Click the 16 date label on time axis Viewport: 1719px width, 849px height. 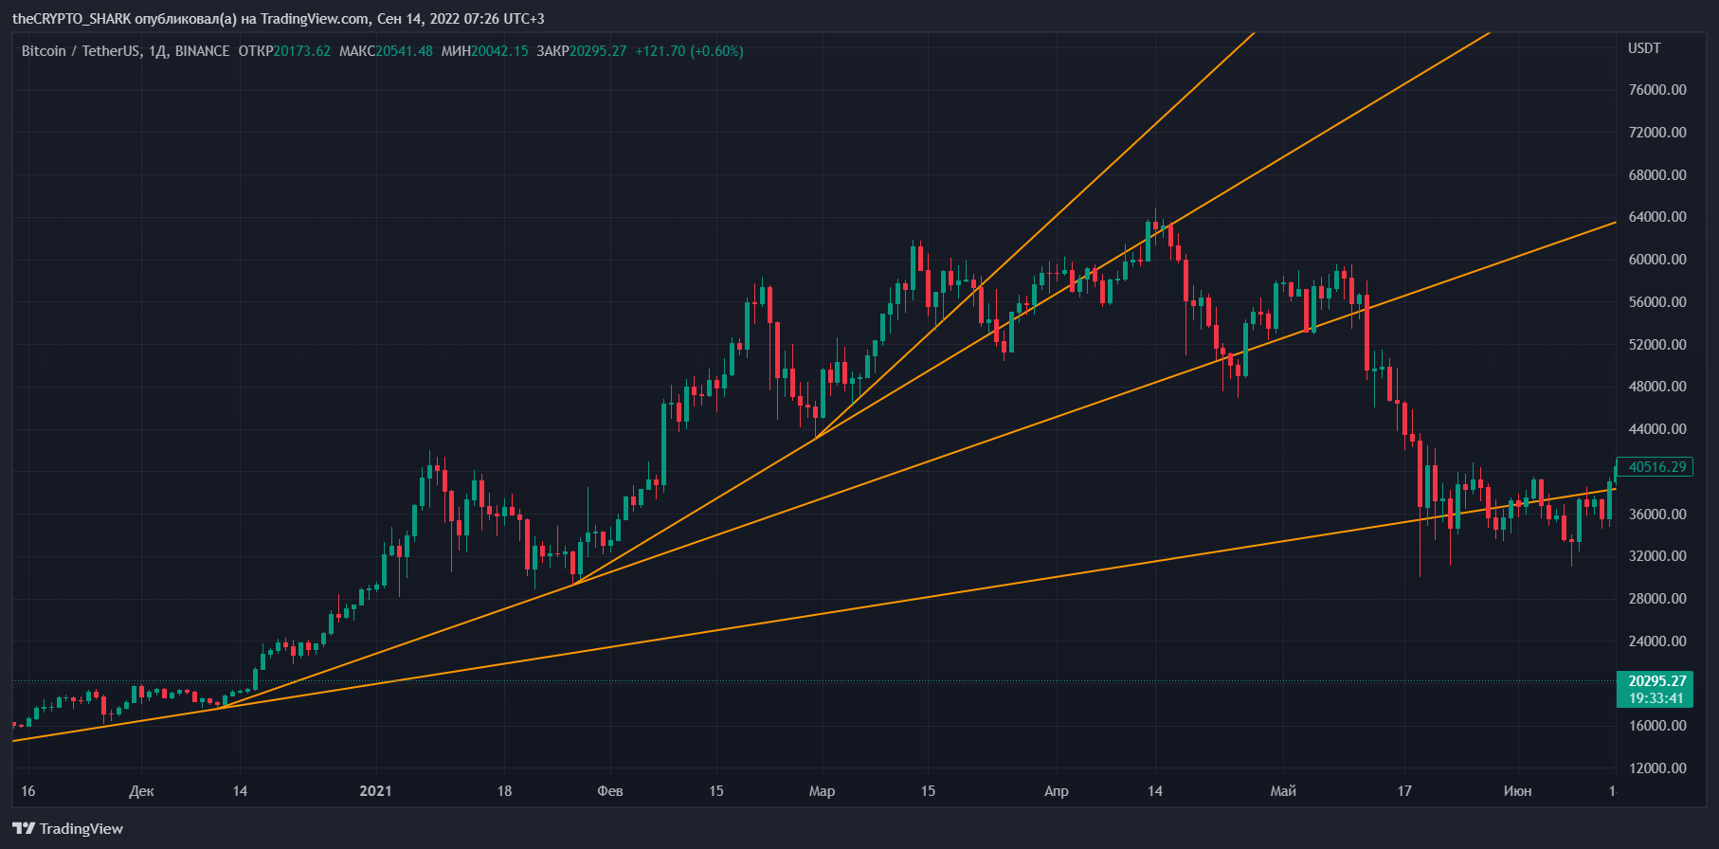click(x=28, y=791)
